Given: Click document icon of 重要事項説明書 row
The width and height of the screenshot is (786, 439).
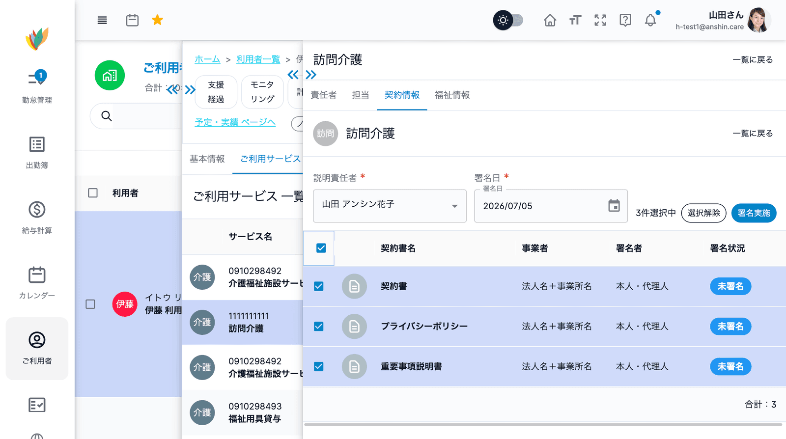Looking at the screenshot, I should [354, 366].
